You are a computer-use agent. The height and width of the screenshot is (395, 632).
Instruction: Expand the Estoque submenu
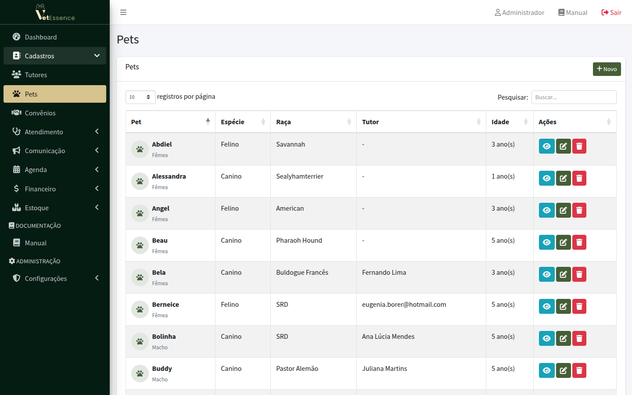(55, 208)
